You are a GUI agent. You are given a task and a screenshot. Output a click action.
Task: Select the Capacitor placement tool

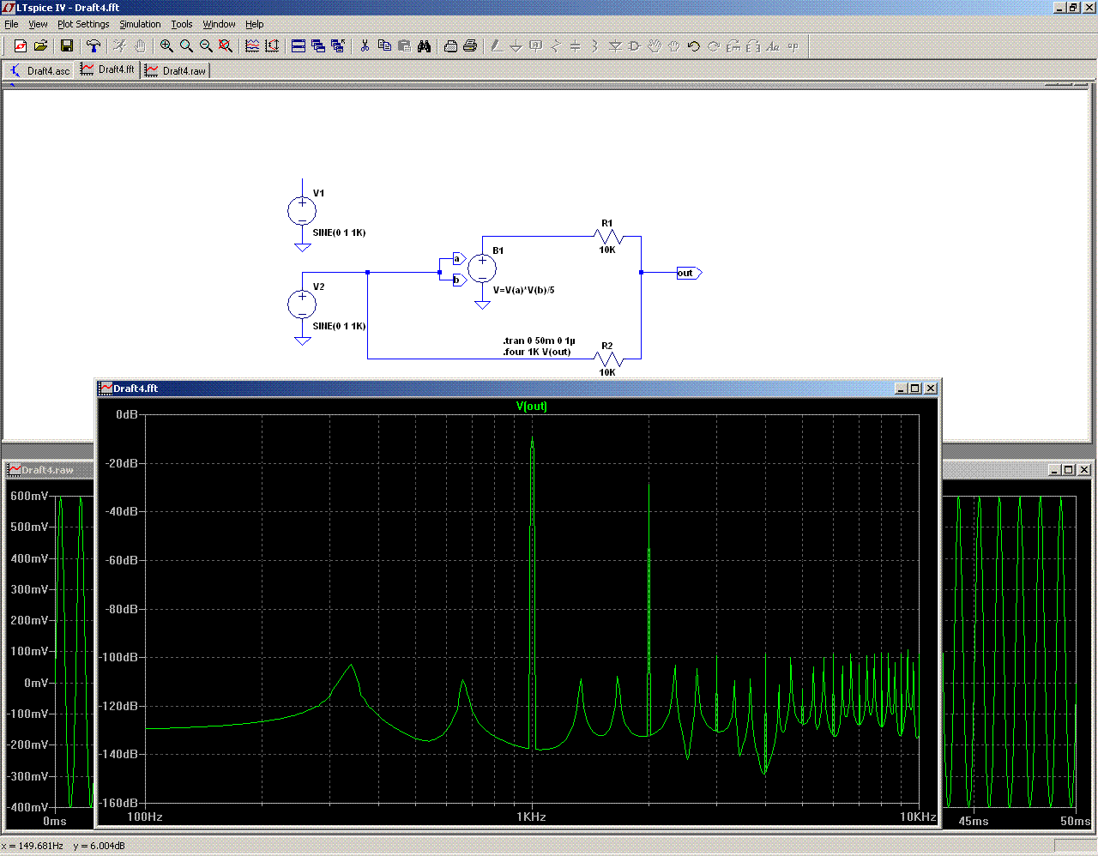[x=576, y=46]
